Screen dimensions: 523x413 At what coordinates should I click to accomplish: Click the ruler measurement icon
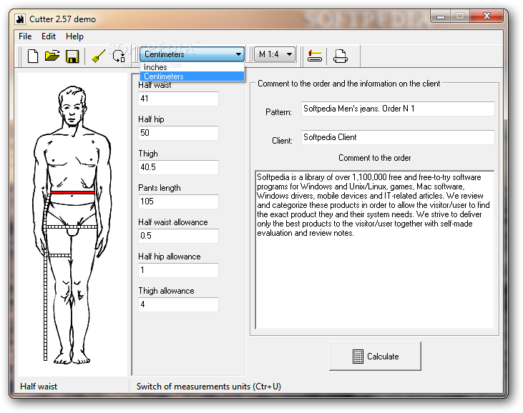[x=315, y=56]
